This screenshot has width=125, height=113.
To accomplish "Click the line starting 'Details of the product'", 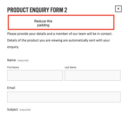I will (59, 40).
